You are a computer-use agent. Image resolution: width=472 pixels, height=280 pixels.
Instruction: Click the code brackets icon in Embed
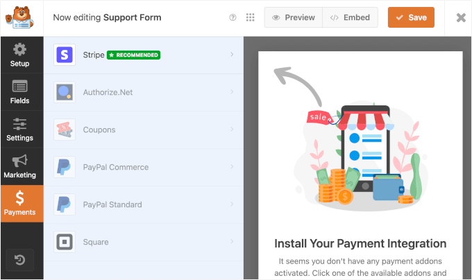(x=334, y=17)
